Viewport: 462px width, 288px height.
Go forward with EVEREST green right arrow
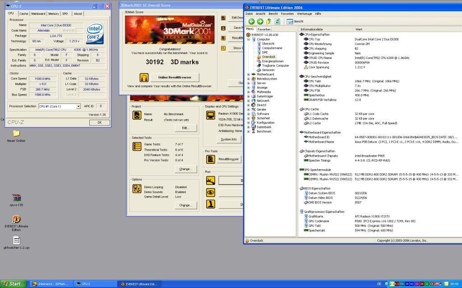point(260,21)
